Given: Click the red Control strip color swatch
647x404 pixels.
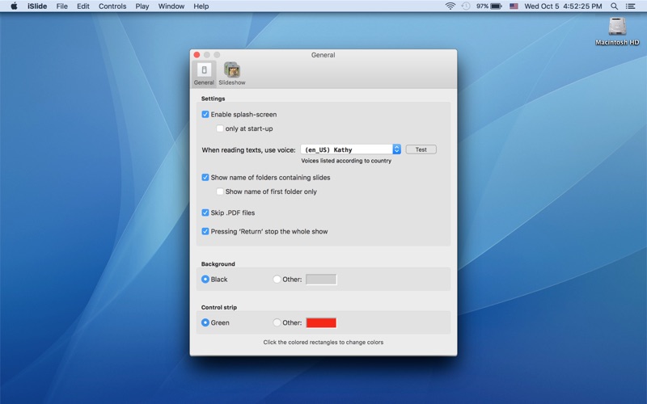Looking at the screenshot, I should [321, 322].
